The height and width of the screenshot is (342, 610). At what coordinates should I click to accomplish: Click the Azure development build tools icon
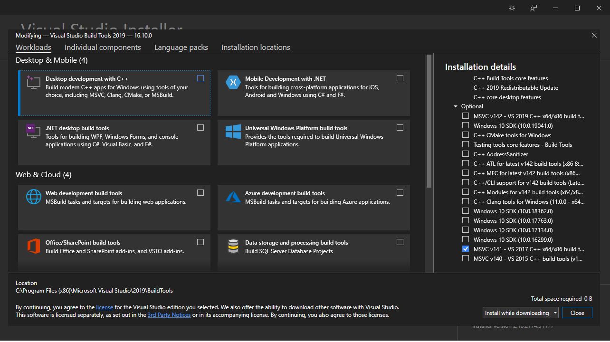pyautogui.click(x=233, y=197)
